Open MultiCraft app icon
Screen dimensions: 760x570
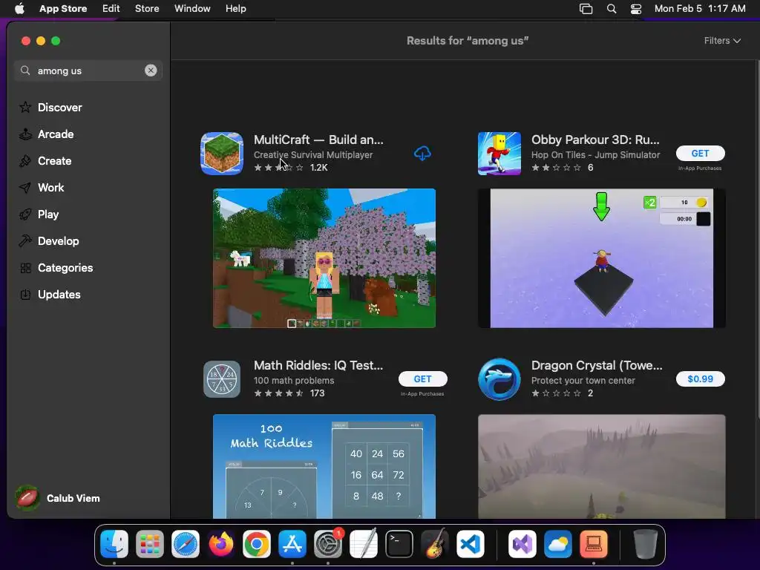(x=222, y=153)
